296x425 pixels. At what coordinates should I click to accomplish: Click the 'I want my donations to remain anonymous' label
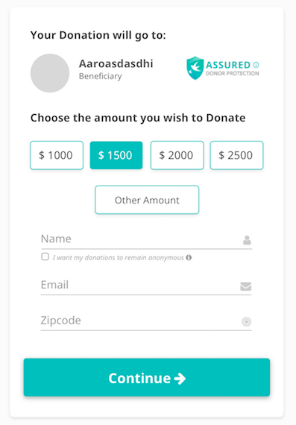[119, 257]
